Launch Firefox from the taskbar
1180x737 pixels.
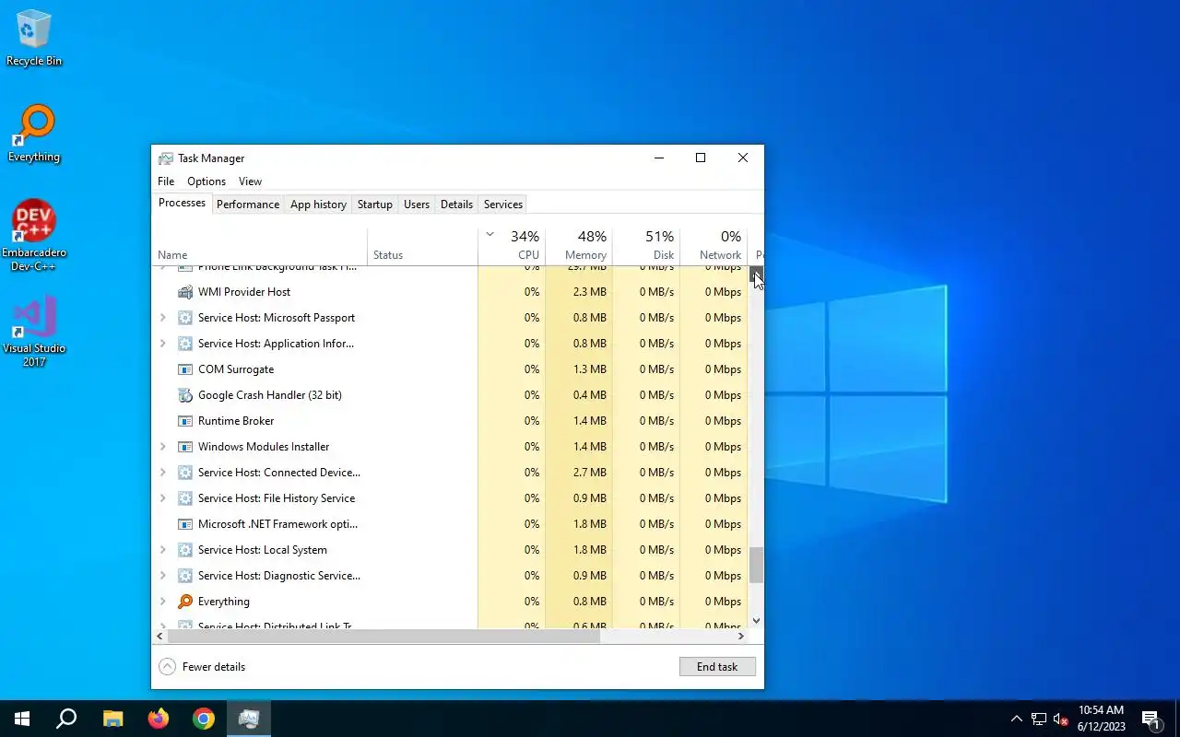(x=159, y=719)
